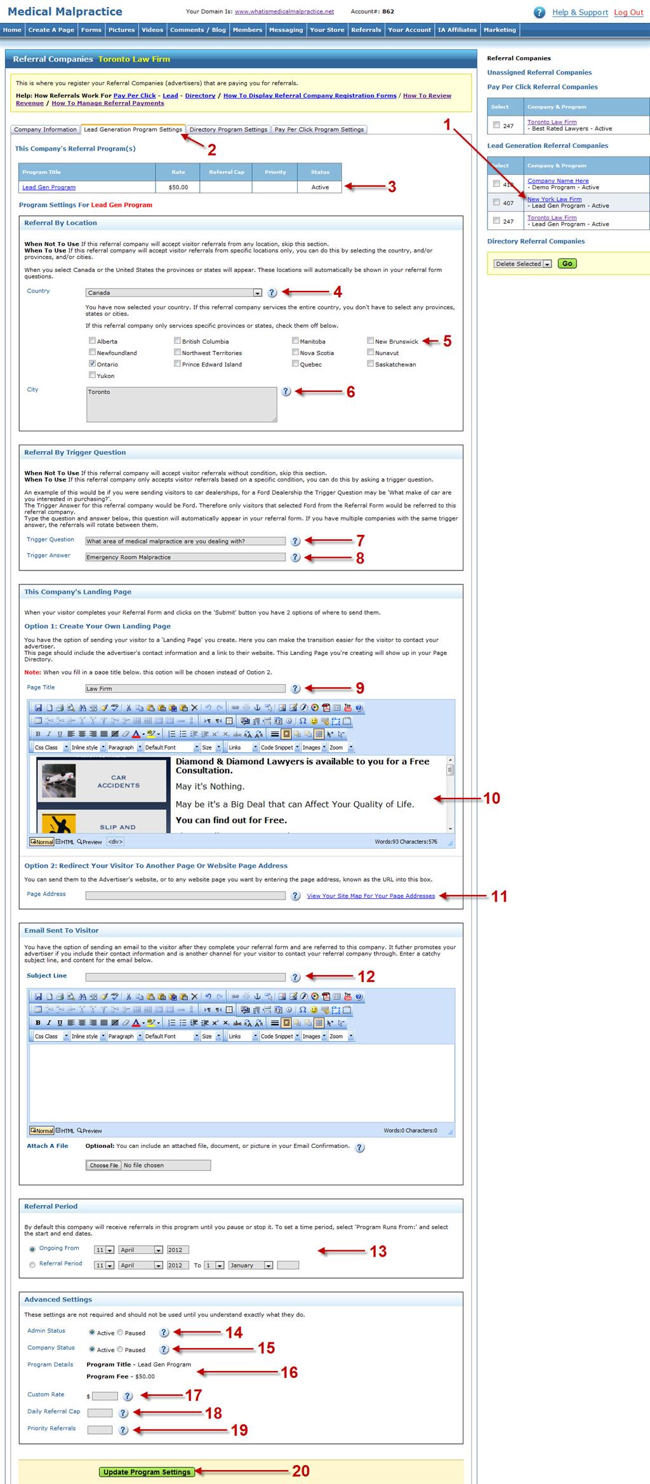Open the Create A Page menu

tap(51, 30)
